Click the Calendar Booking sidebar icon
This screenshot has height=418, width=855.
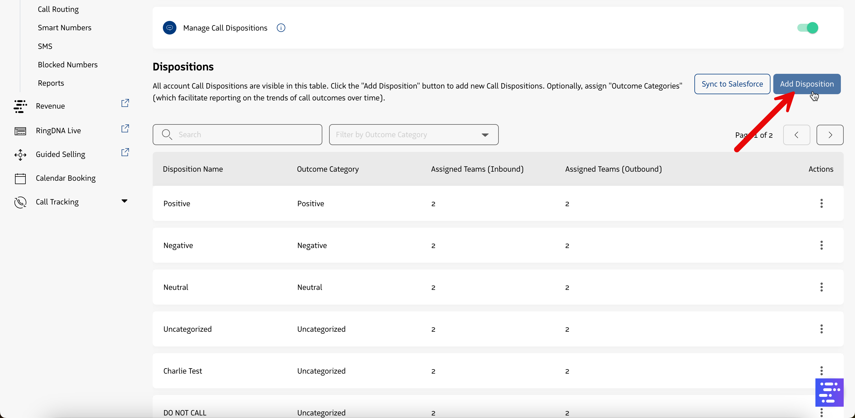20,178
